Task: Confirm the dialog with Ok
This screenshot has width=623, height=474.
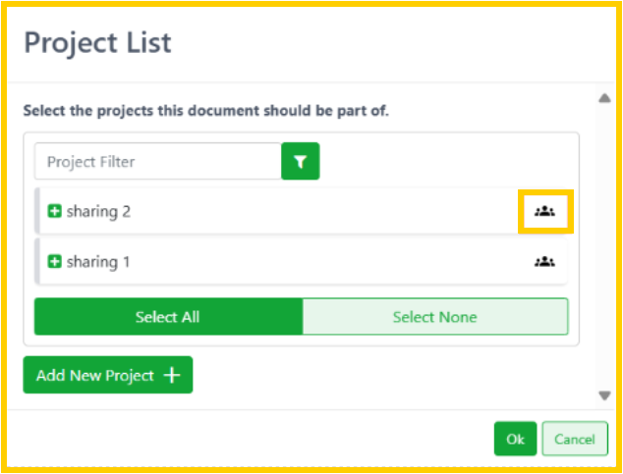Action: point(515,440)
